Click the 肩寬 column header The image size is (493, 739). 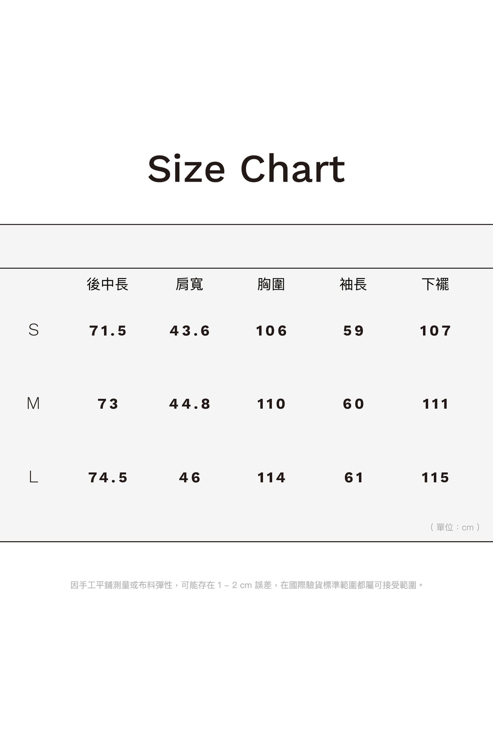189,284
